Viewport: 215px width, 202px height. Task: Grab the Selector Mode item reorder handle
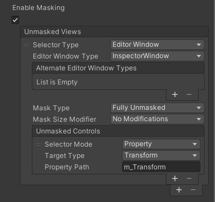tap(38, 145)
